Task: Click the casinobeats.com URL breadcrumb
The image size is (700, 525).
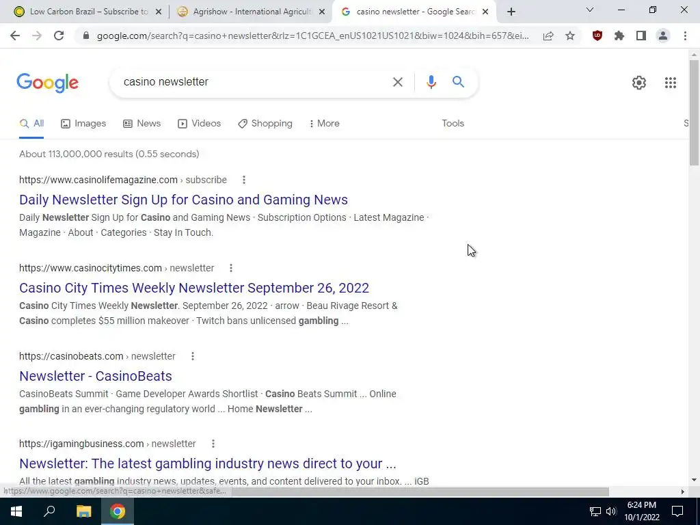Action: [97, 356]
